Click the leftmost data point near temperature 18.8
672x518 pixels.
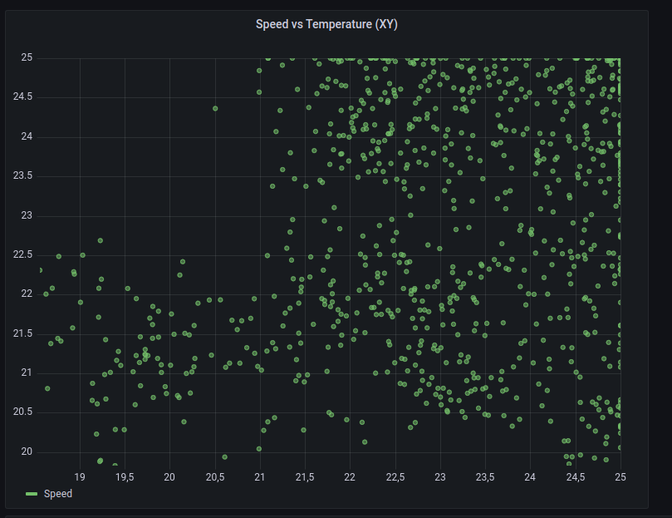[x=41, y=269]
